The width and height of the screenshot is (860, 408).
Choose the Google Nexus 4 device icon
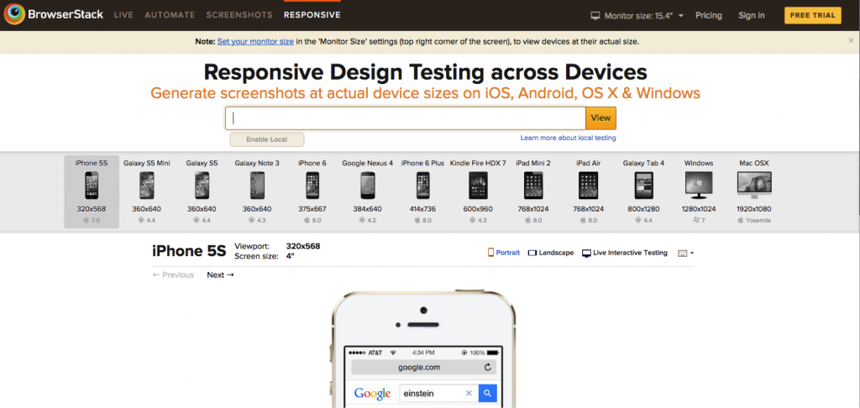point(367,185)
